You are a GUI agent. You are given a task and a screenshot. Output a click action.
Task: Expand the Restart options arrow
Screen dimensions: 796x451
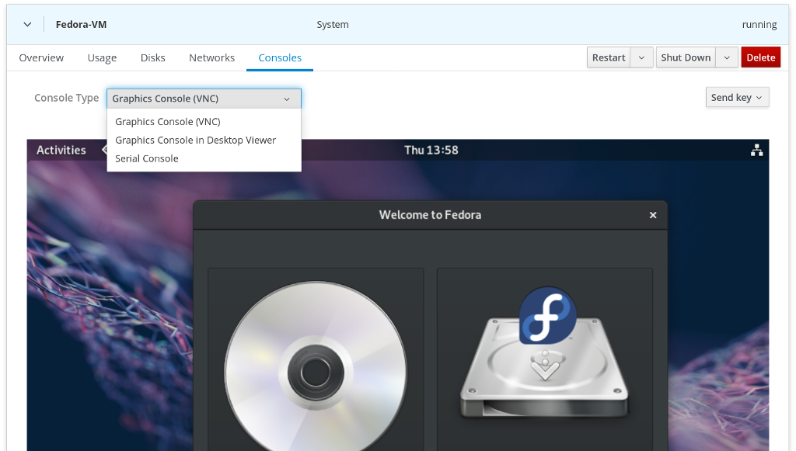(x=641, y=57)
